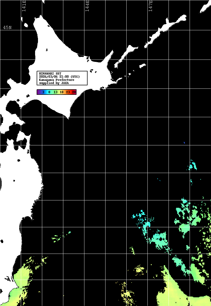Click the 147E longitude label
Screen dimensions: 211x306
(151, 6)
